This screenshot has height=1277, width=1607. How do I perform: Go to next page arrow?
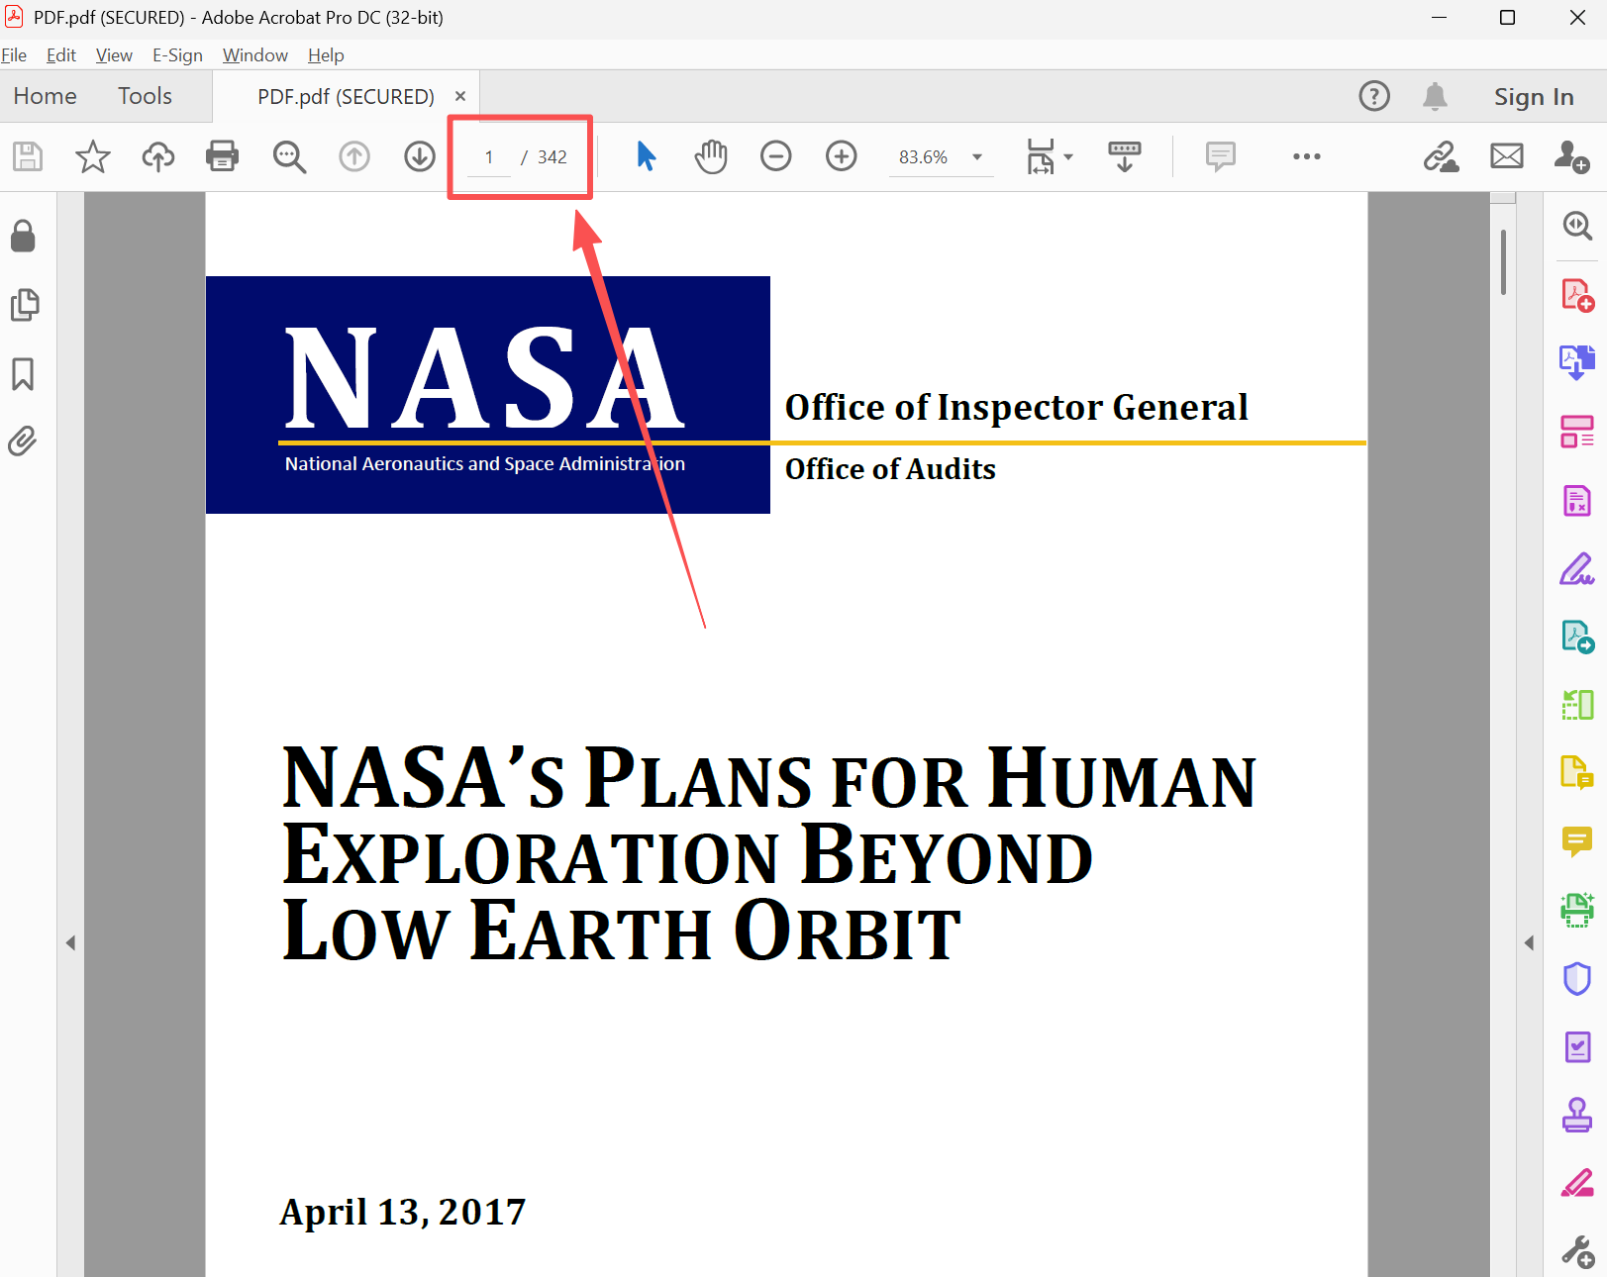(x=420, y=156)
